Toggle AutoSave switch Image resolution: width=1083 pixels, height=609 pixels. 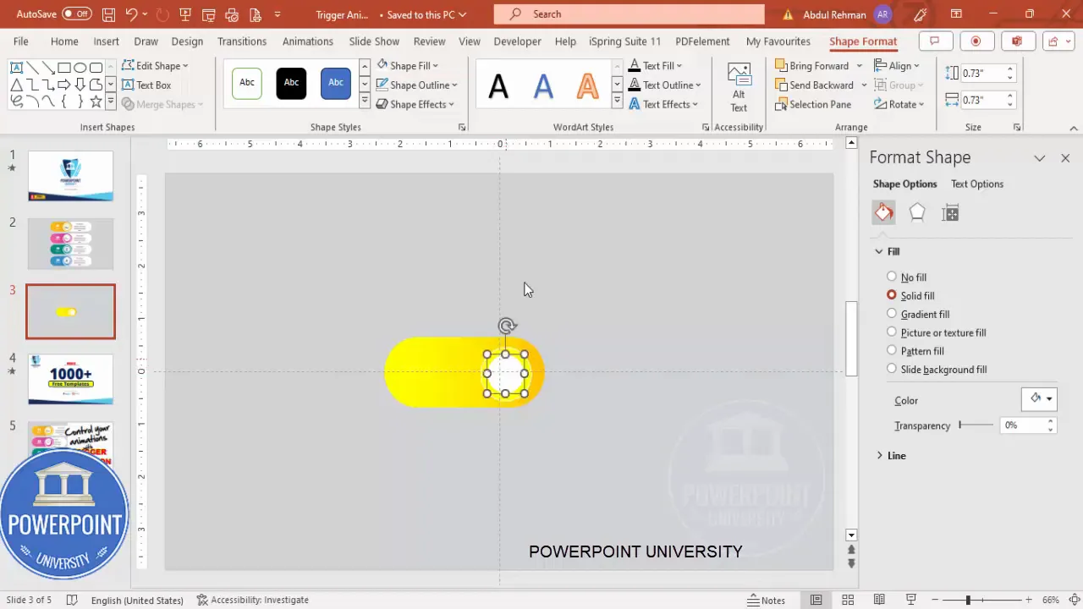click(x=76, y=14)
